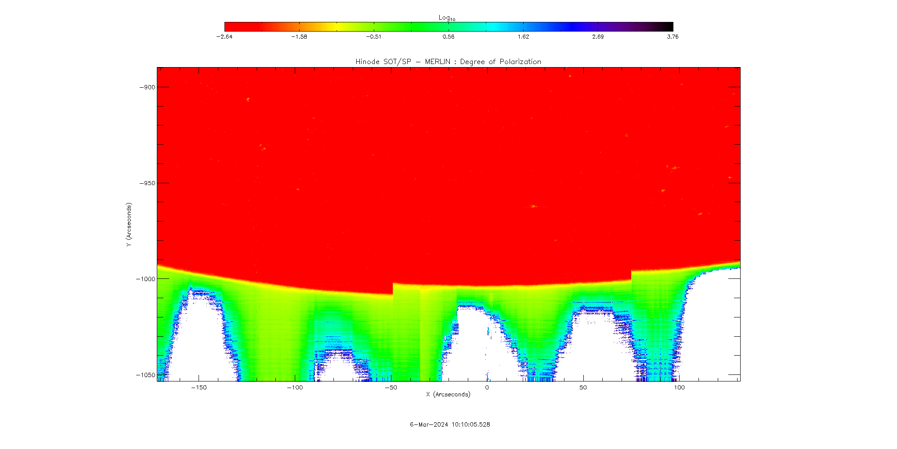Click the Y (Arcseconds) axis label
897x449 pixels.
click(129, 224)
